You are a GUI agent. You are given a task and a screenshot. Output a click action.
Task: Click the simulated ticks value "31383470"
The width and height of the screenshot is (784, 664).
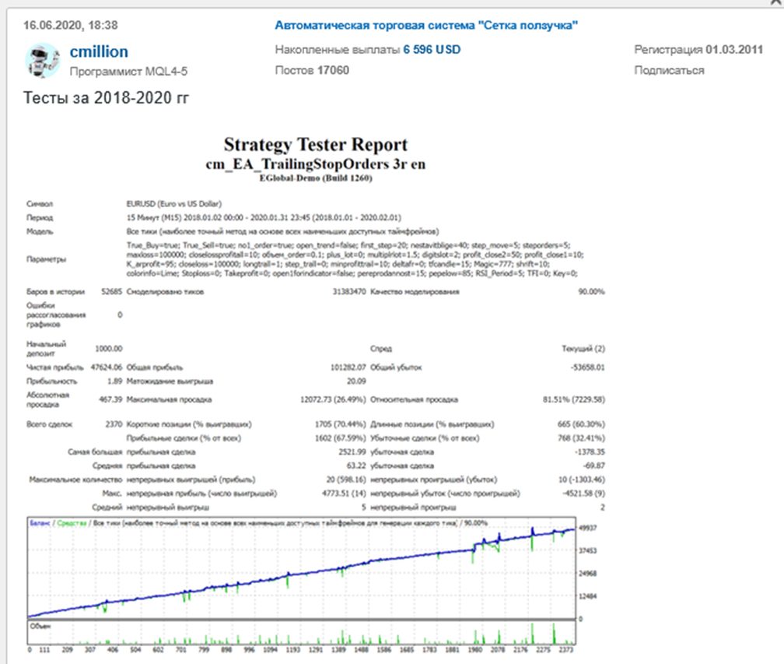(349, 292)
